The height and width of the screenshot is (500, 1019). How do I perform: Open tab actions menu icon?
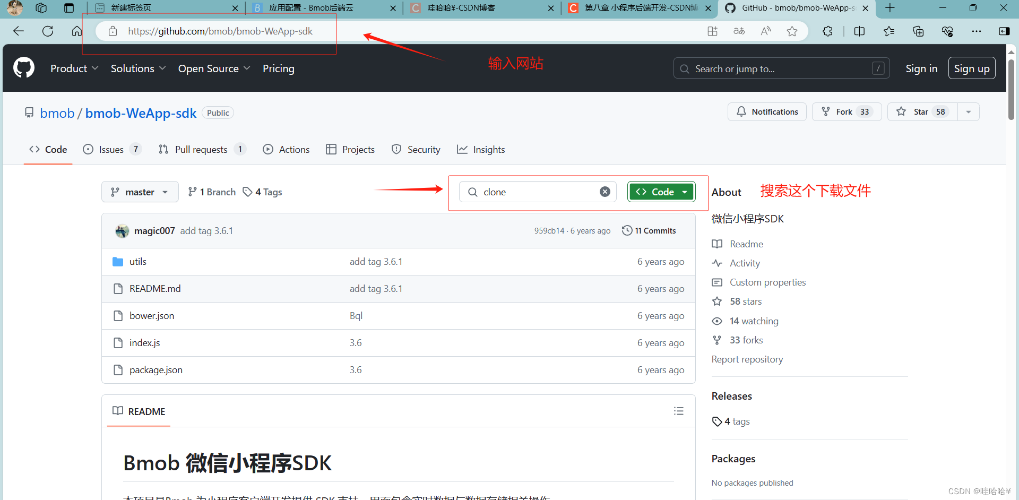[x=68, y=8]
